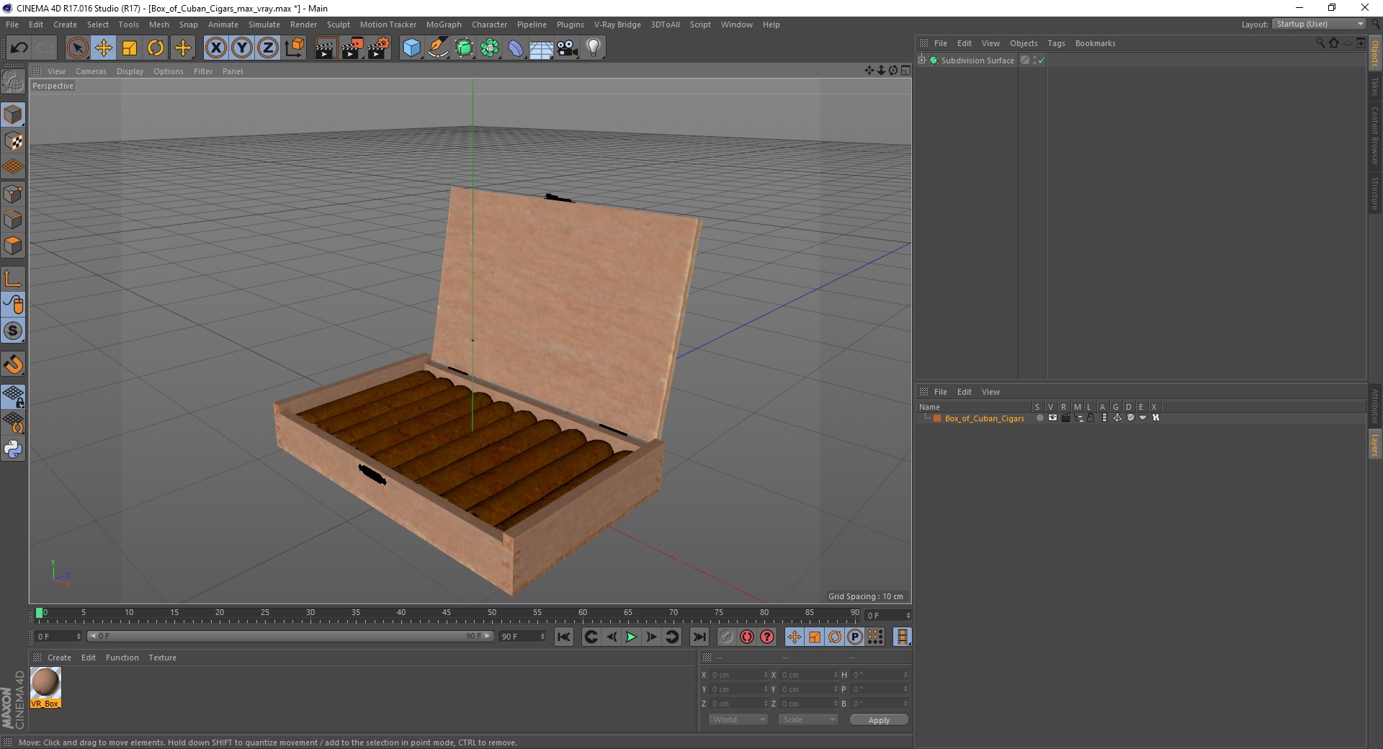This screenshot has width=1383, height=749.
Task: Open the Layout Startup dropdown
Action: click(1320, 24)
